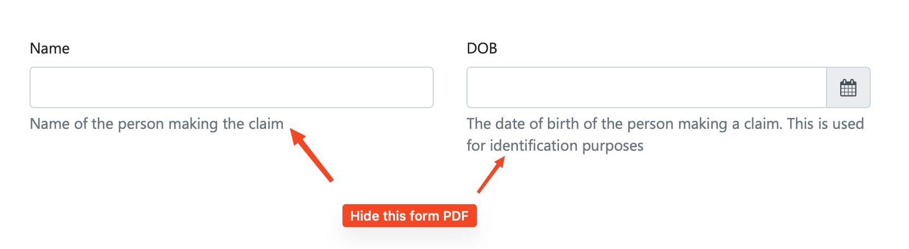
Task: Focus the Name text input field
Action: click(x=231, y=87)
